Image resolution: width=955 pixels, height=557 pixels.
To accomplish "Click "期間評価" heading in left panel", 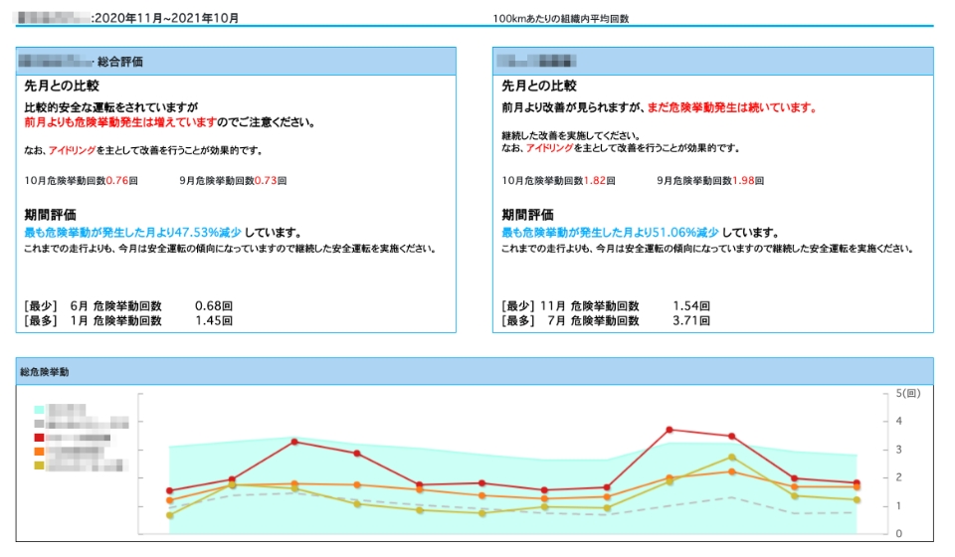I will point(51,215).
